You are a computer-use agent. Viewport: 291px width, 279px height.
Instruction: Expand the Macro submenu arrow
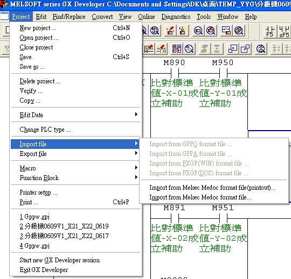(x=136, y=168)
